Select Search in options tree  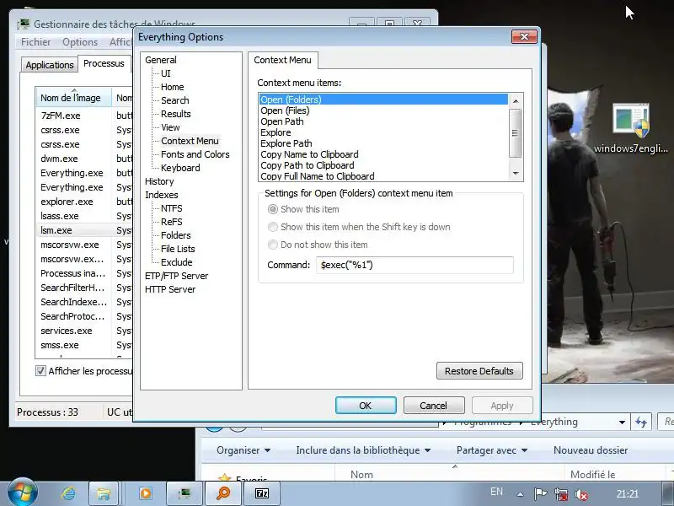pos(174,100)
